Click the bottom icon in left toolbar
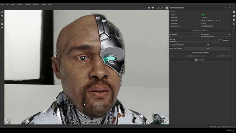Viewport: 236px width, 133px height. pos(2,28)
